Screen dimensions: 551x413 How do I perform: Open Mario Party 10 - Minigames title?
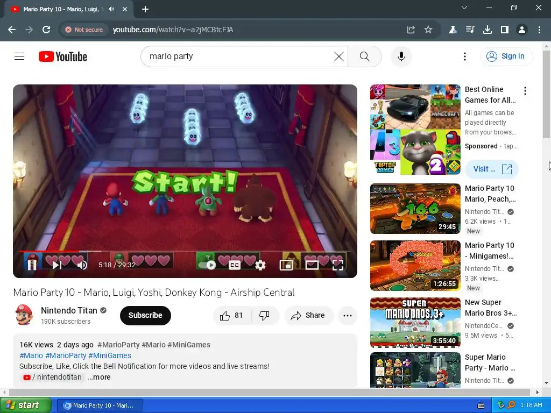(490, 251)
